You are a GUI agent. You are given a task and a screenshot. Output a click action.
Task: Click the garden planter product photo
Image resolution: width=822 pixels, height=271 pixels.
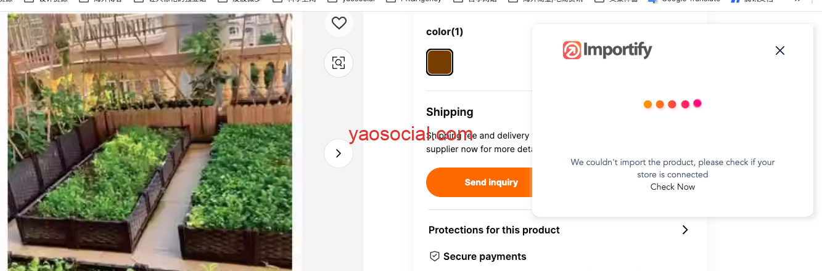[150, 142]
